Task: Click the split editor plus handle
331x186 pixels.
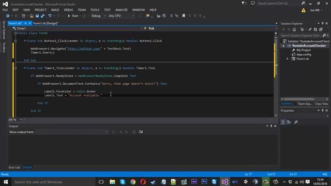Action: [x=276, y=33]
